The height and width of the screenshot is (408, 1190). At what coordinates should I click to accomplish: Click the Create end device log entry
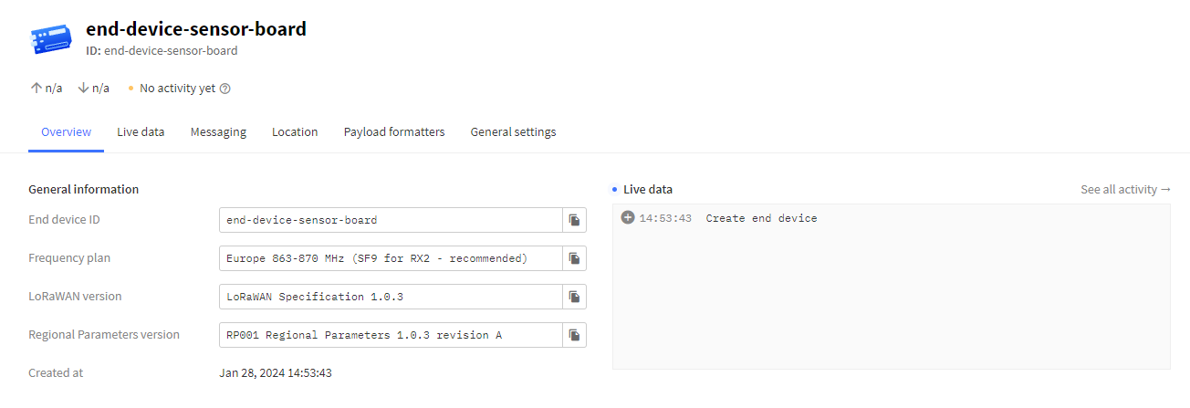coord(761,218)
